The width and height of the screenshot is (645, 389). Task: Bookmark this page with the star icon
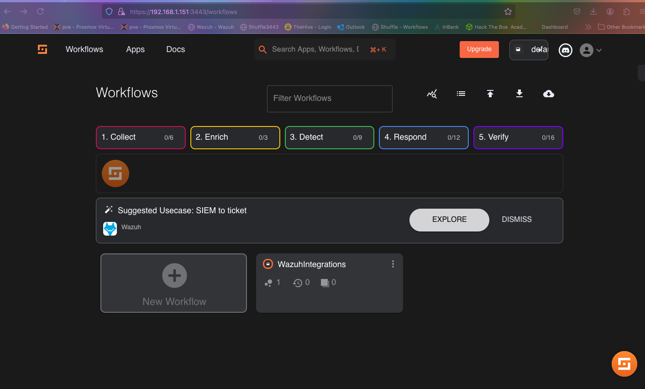point(508,11)
